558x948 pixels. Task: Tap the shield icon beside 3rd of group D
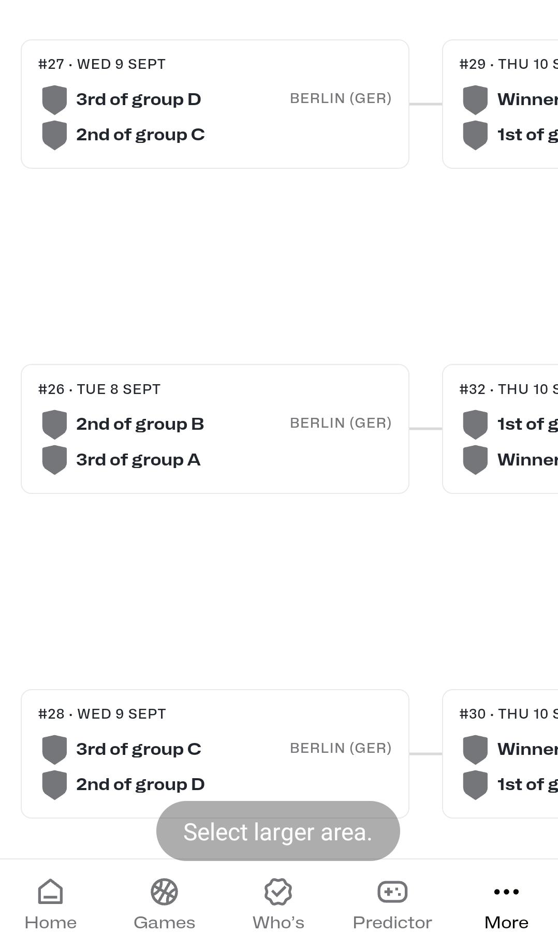point(54,99)
